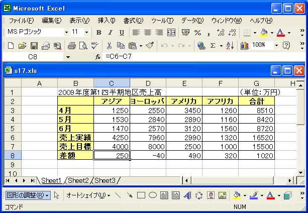The width and height of the screenshot is (308, 213).
Task: Open オートシェイプ menu button
Action: [88, 195]
